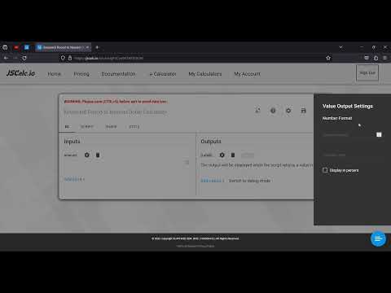Save the calculator with the floppy disk icon
Viewport: 391px width, 293px height.
point(304,111)
